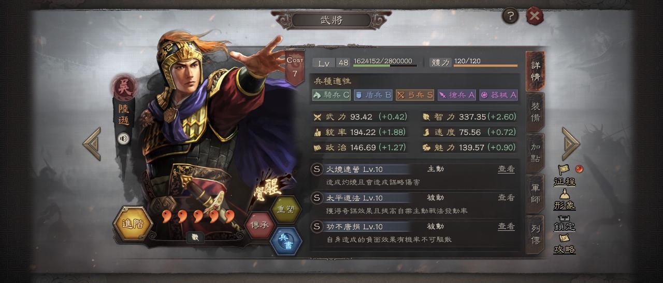This screenshot has height=283, width=663.
Task: Go to the previous general arrow
Action: tap(92, 143)
